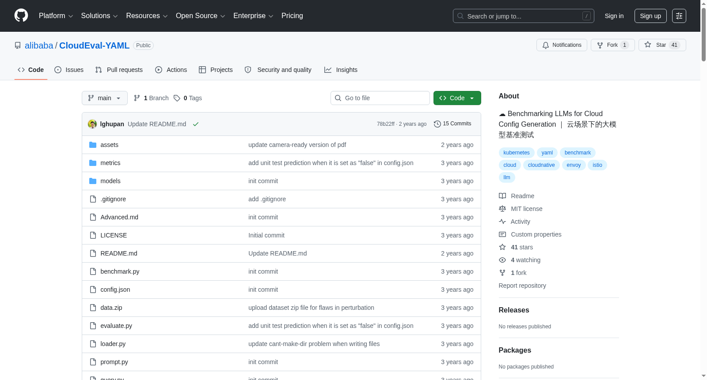Image resolution: width=707 pixels, height=380 pixels.
Task: Go to the Pricing page
Action: tap(292, 16)
